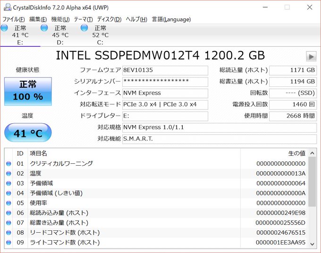Switch to the C: 52 °C disk tab

click(100, 35)
